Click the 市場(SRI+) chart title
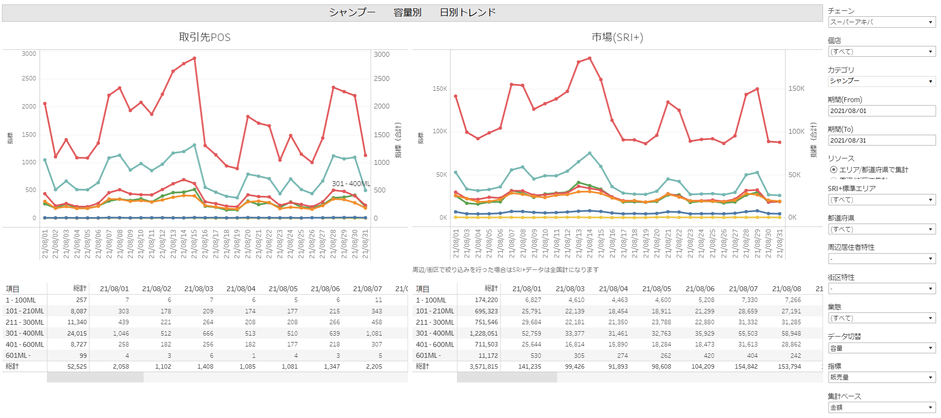The height and width of the screenshot is (418, 941). pos(617,38)
